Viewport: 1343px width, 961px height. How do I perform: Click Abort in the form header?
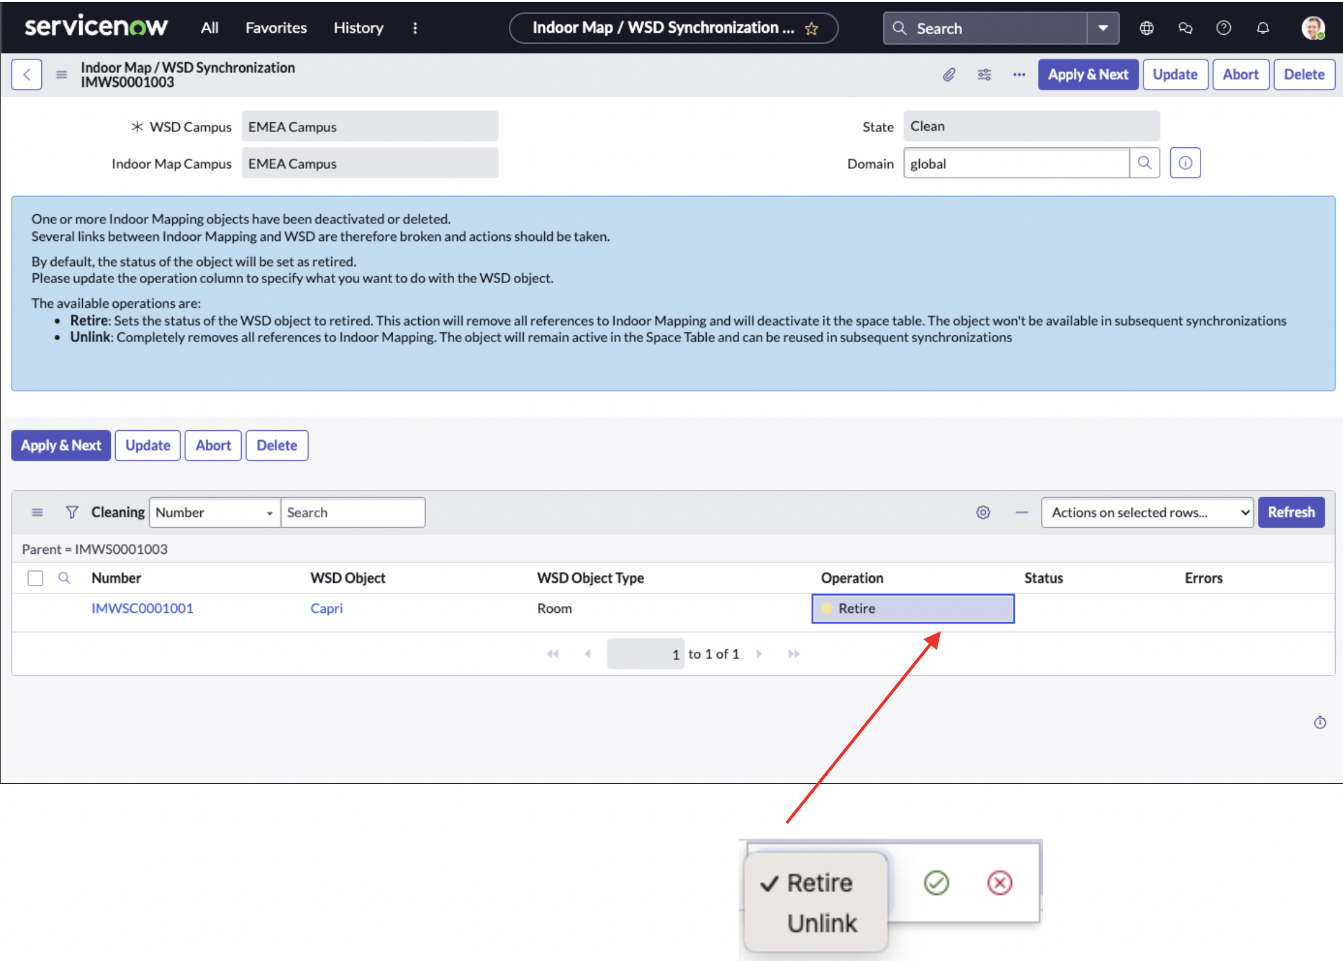pos(1241,74)
